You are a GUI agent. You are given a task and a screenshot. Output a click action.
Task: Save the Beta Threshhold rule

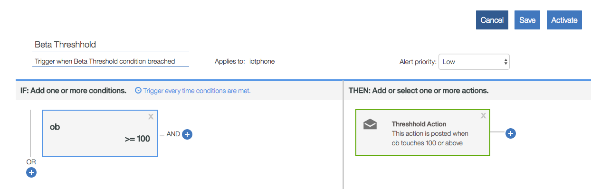[527, 20]
